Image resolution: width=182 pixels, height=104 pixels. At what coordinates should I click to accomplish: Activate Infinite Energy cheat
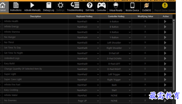pyautogui.click(x=165, y=27)
